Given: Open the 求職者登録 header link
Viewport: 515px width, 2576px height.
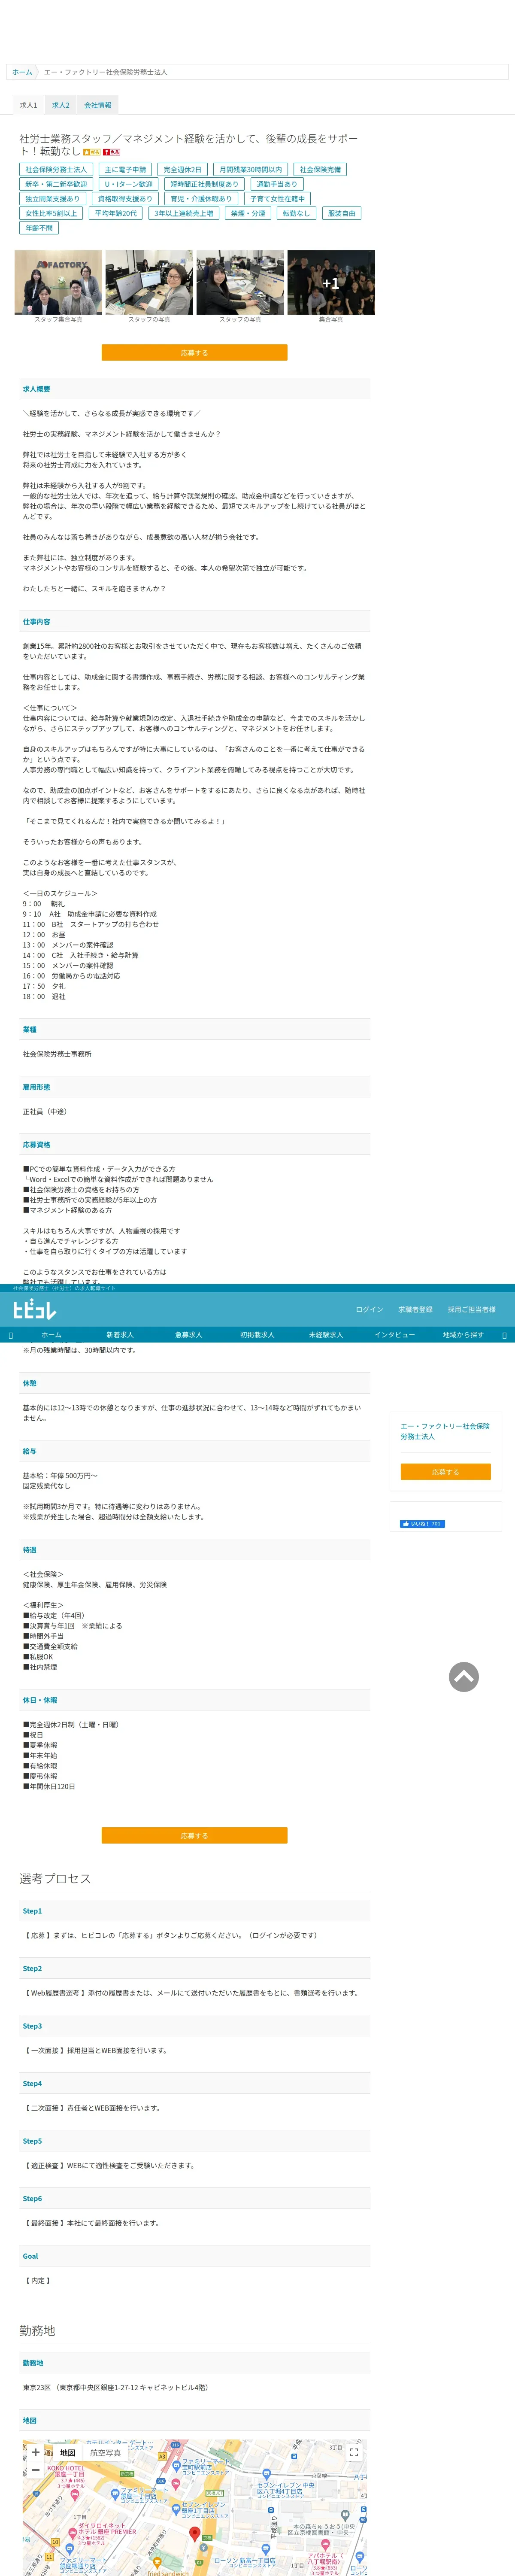Looking at the screenshot, I should 415,1309.
